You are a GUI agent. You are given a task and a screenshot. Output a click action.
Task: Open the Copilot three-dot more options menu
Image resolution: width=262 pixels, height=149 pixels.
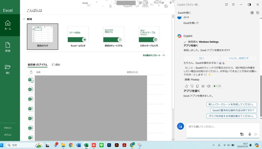(x=241, y=5)
